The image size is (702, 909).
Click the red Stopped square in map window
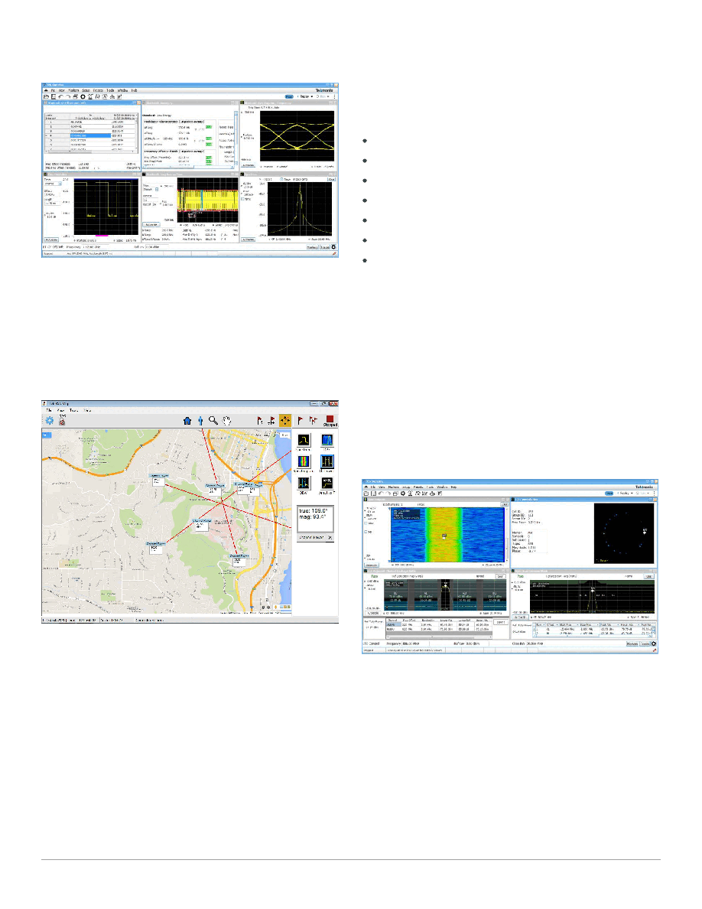click(330, 419)
